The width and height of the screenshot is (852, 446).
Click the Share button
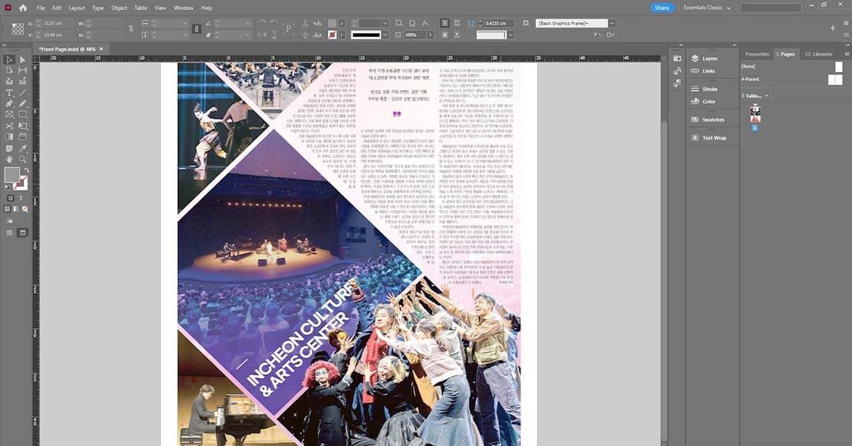661,8
